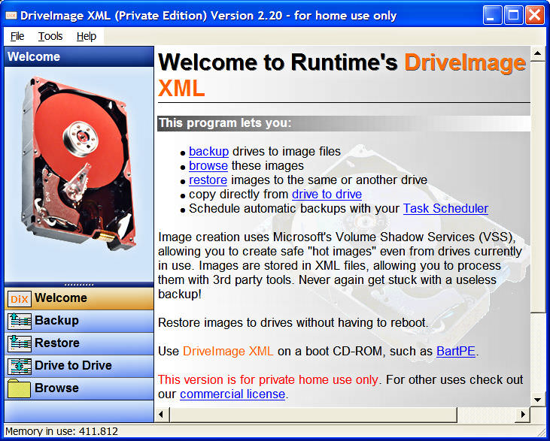Screen dimensions: 550x441
Task: Click the horizontal scrollbar left arrow
Action: click(161, 415)
